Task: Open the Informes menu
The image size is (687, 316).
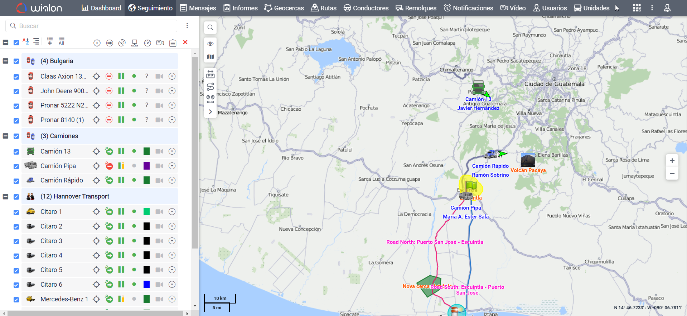Action: click(240, 8)
